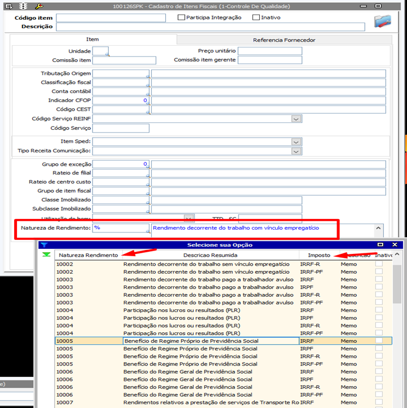Close the Selecione sua Opção dialog

tap(395, 244)
